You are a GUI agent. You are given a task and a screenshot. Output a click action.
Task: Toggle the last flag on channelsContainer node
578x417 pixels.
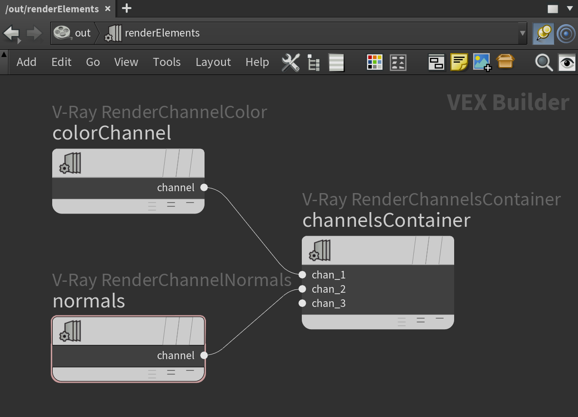coord(447,250)
